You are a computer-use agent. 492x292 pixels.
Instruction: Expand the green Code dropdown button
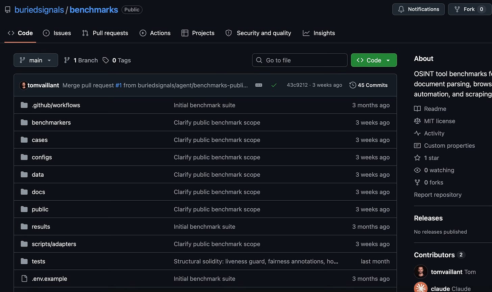click(374, 60)
